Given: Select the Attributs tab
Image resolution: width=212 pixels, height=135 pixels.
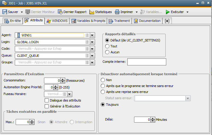Looking at the screenshot, I should (x=34, y=20).
